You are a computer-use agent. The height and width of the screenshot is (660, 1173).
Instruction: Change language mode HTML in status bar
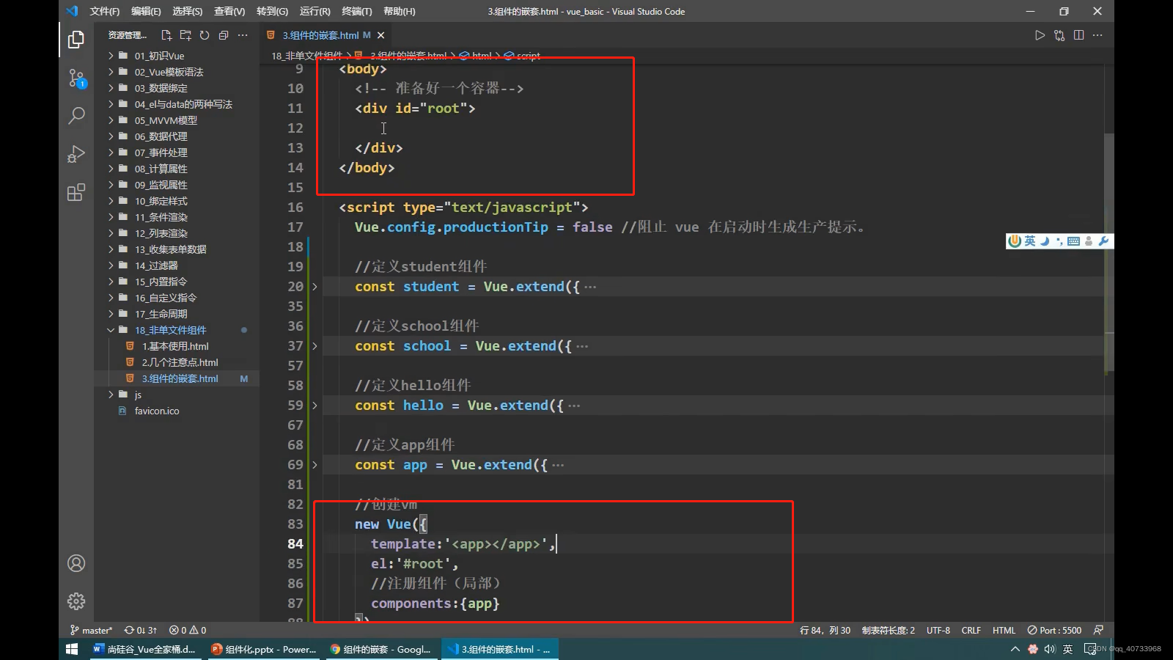pyautogui.click(x=1004, y=630)
